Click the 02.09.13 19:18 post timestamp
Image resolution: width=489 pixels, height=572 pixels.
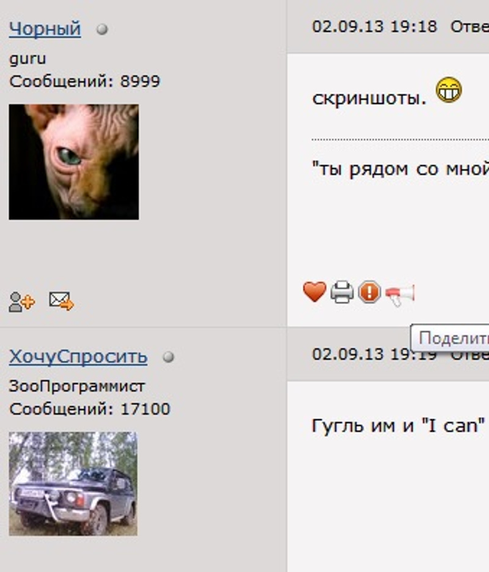coord(374,27)
